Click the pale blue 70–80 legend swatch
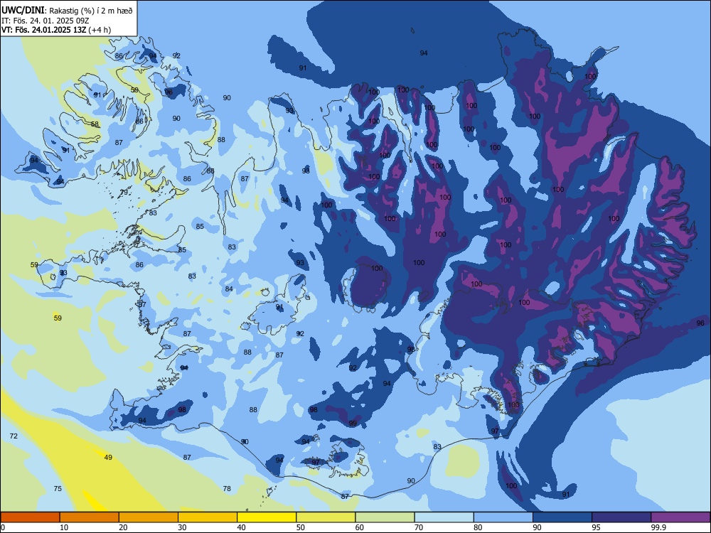 [444, 517]
